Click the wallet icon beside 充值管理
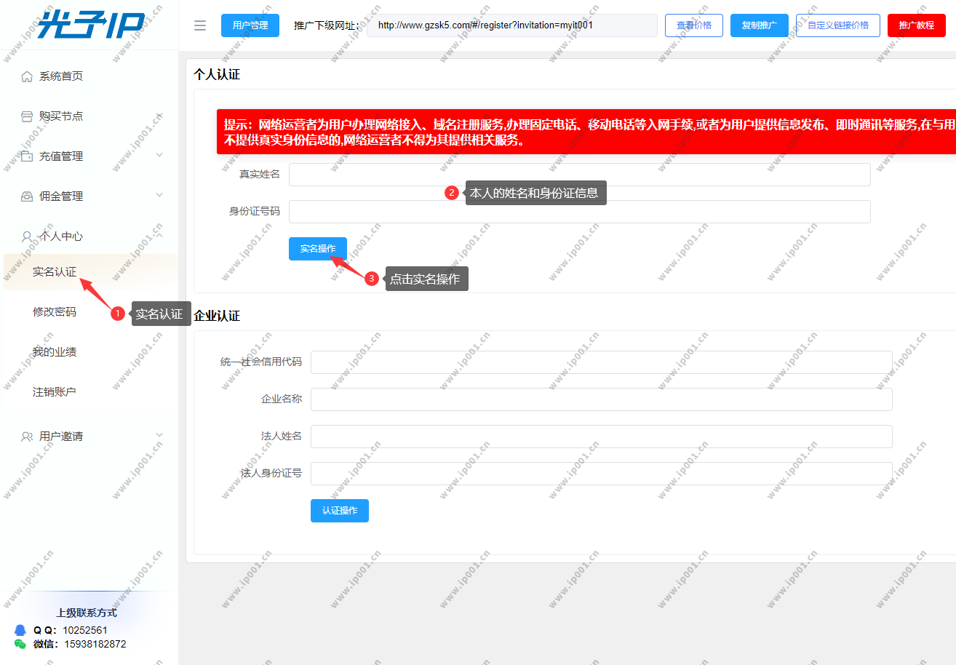 [x=27, y=156]
